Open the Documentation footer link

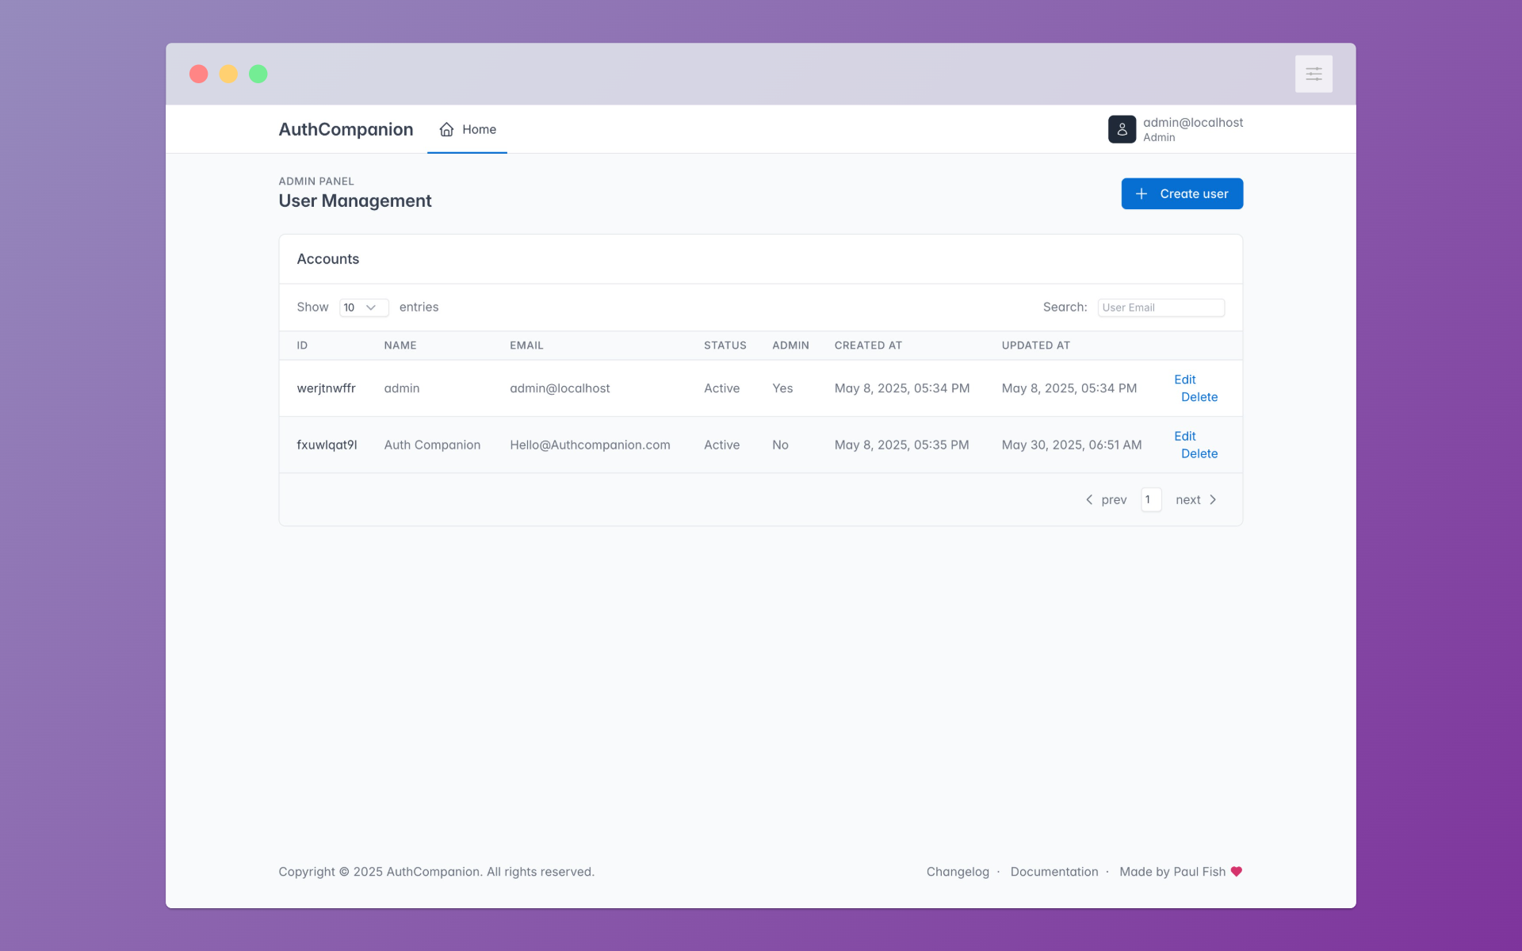click(1054, 872)
